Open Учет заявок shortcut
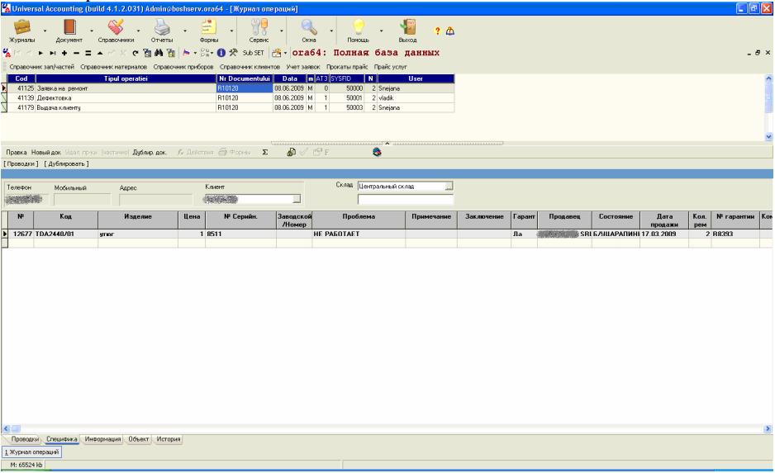The height and width of the screenshot is (473, 775). click(x=303, y=67)
